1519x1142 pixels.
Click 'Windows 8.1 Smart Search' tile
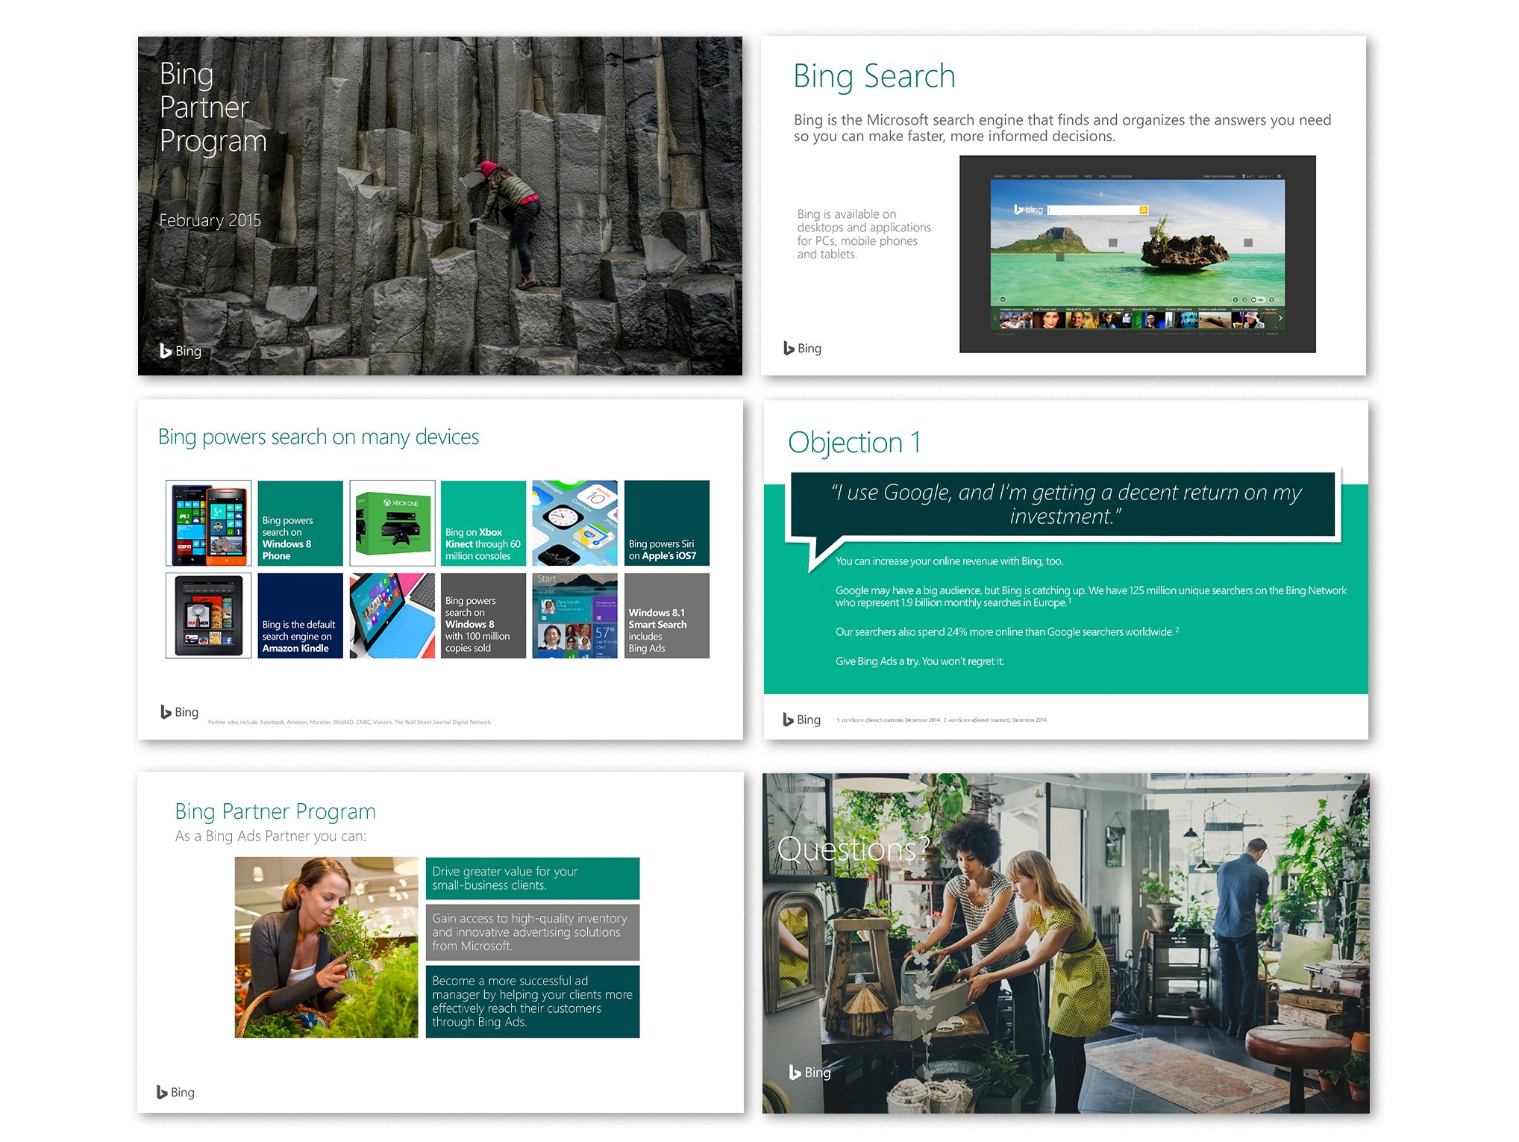pos(667,616)
